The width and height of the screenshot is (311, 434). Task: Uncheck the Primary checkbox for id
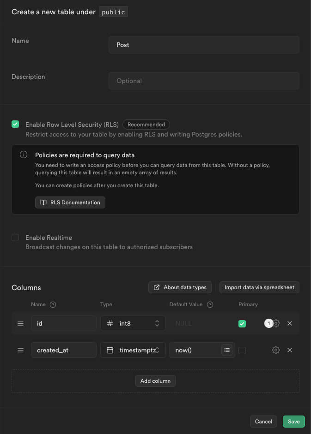[242, 324]
